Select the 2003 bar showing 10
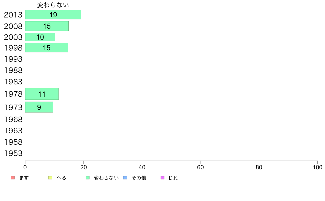Screen dimensions: 325x201 [40, 37]
